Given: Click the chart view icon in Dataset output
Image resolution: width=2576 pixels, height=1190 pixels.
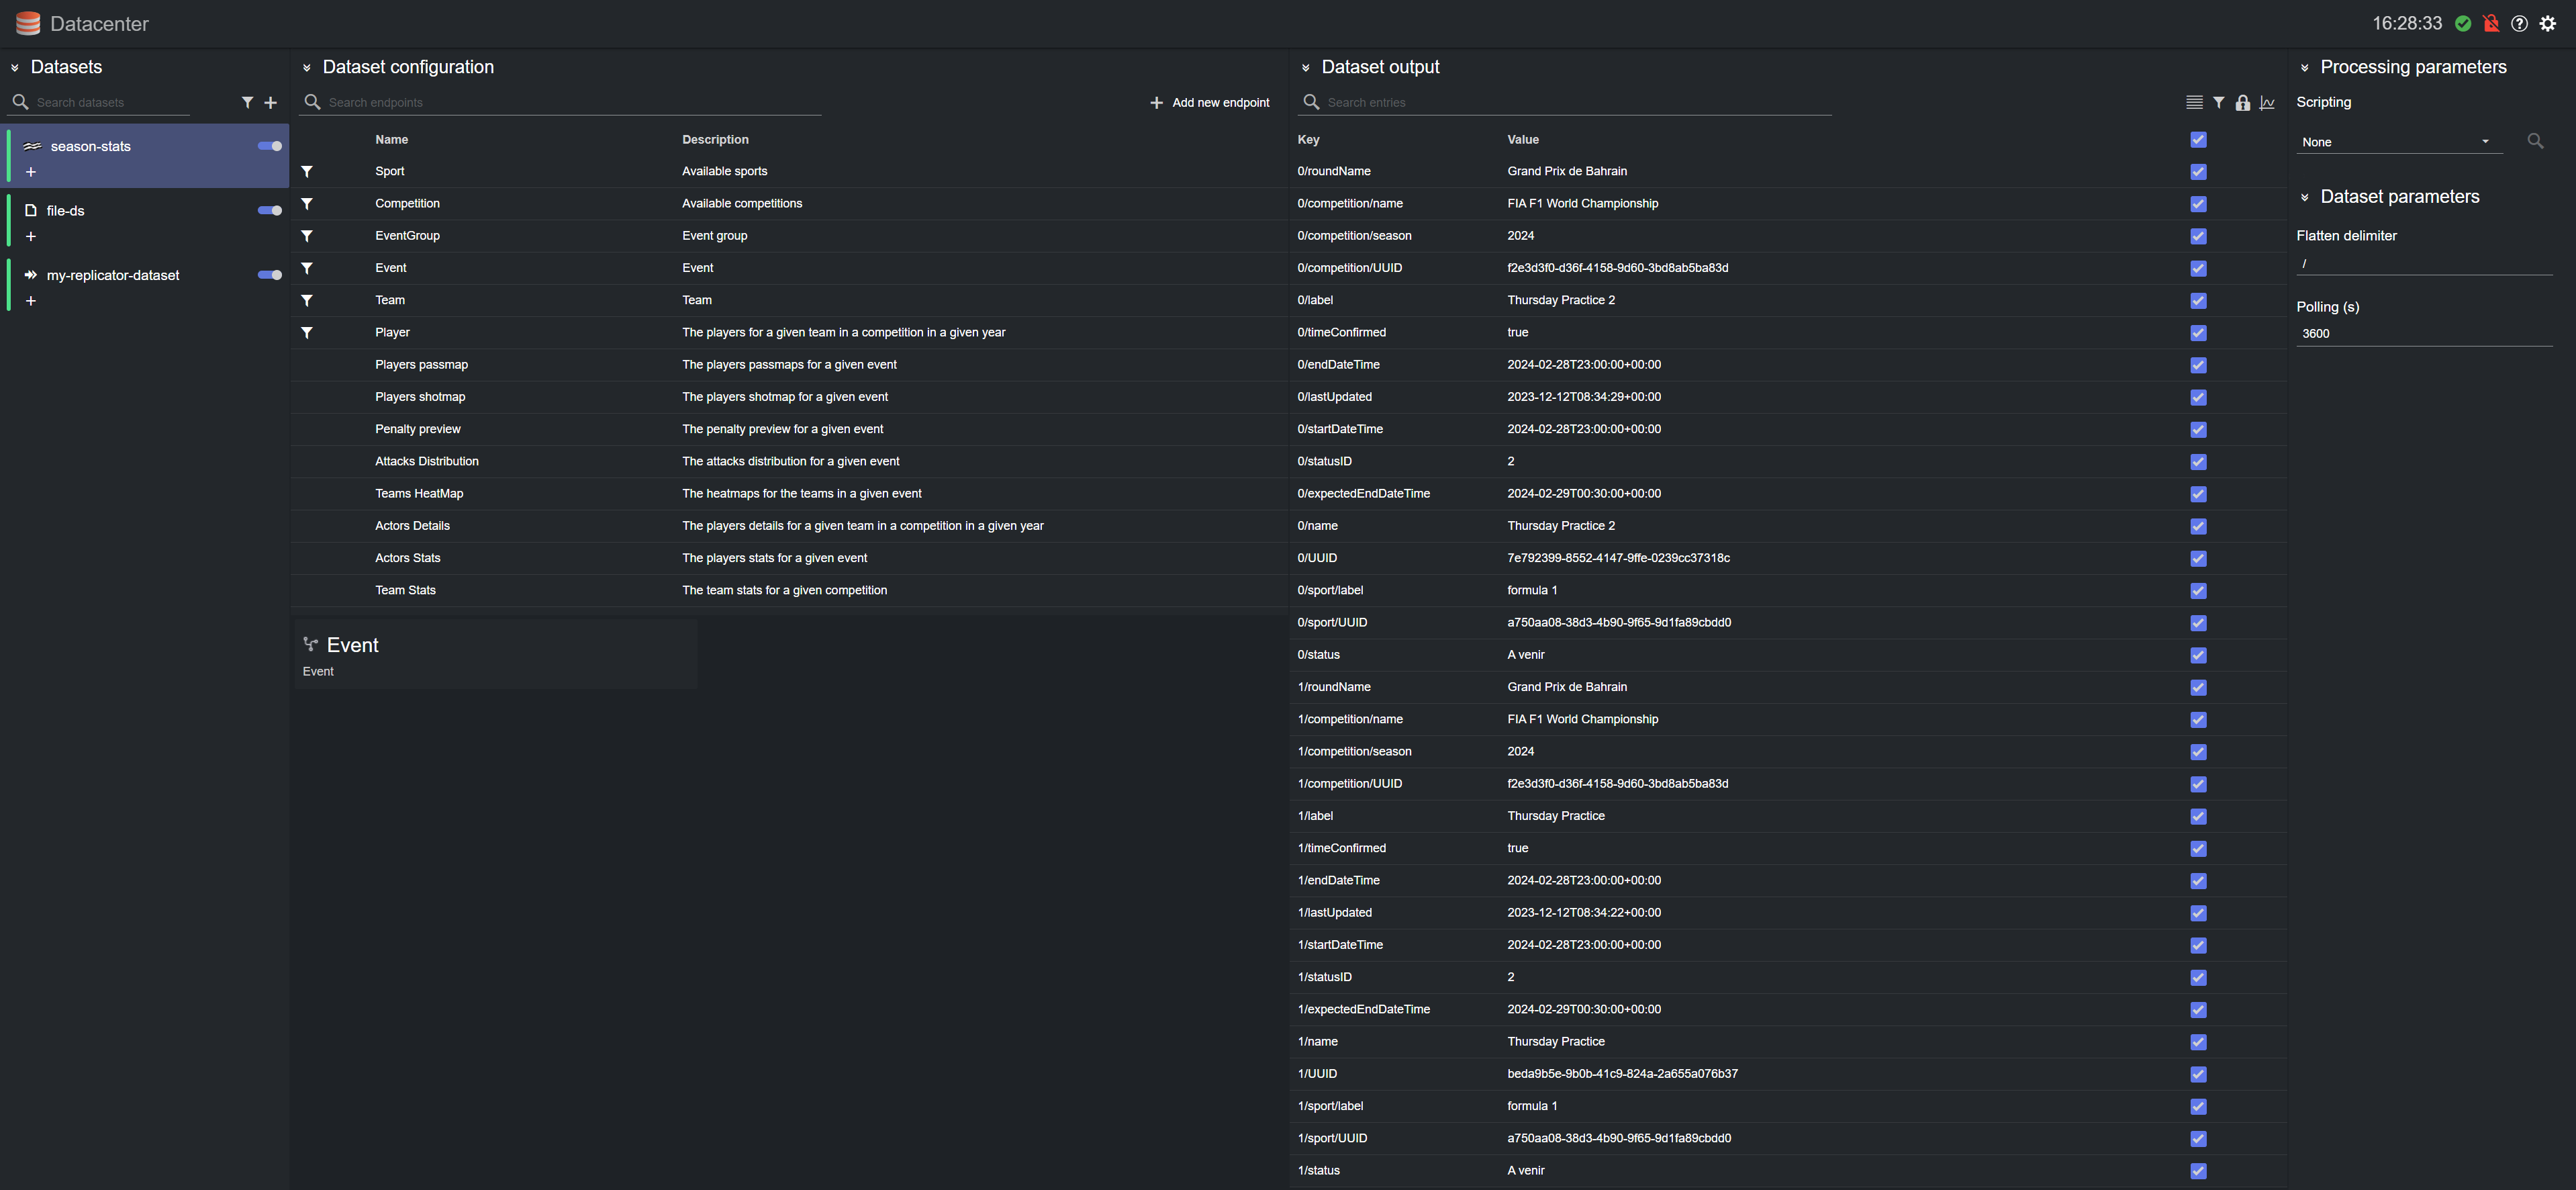Looking at the screenshot, I should (x=2267, y=102).
